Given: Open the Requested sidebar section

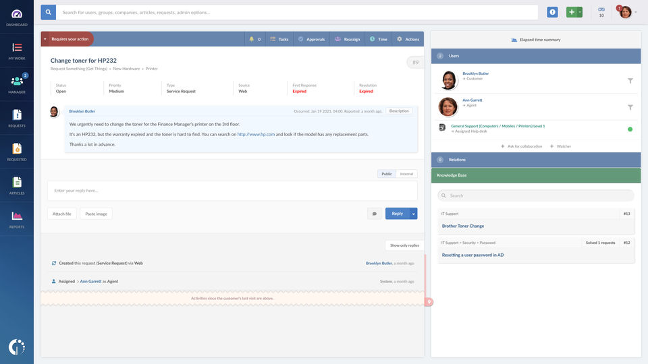Looking at the screenshot, I should [16, 152].
